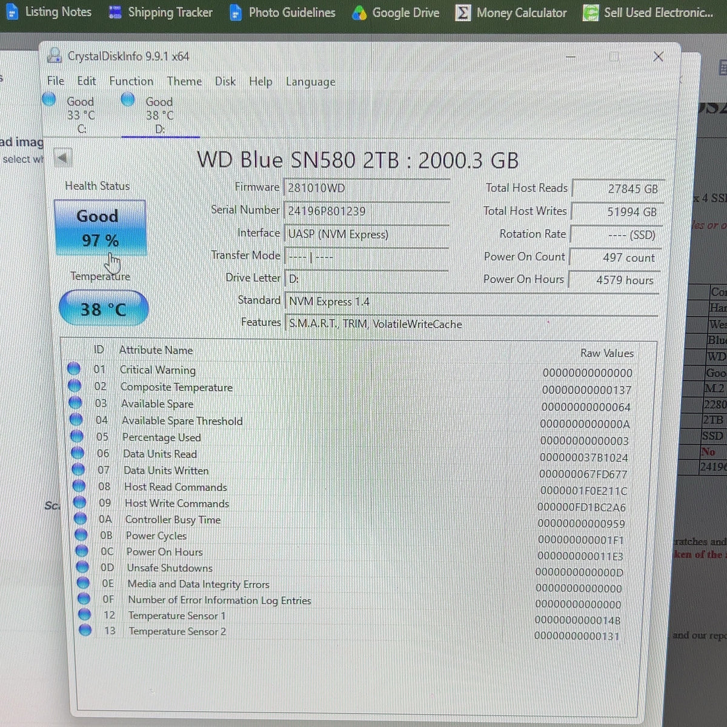Image resolution: width=727 pixels, height=727 pixels.
Task: Click the Attribute Name column header
Action: [x=156, y=350]
